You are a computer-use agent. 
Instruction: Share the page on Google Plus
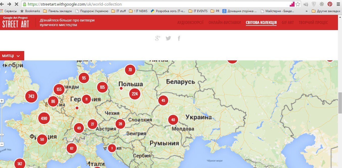(158, 38)
